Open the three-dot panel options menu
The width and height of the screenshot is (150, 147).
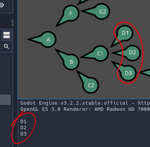click(13, 23)
